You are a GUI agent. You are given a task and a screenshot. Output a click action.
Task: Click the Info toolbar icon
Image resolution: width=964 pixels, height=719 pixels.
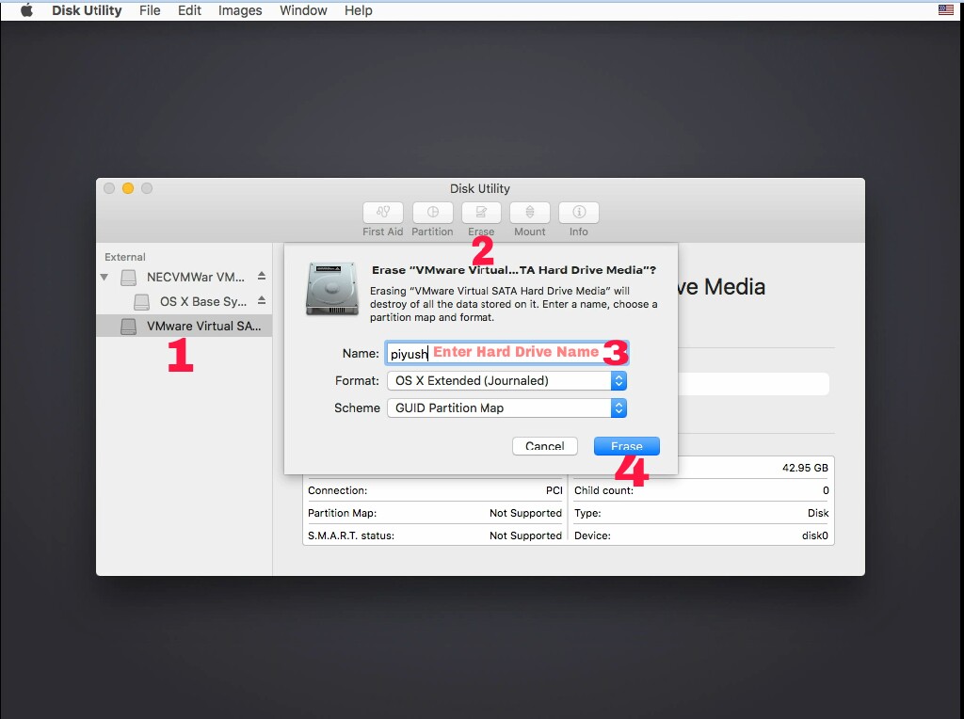[x=579, y=212]
